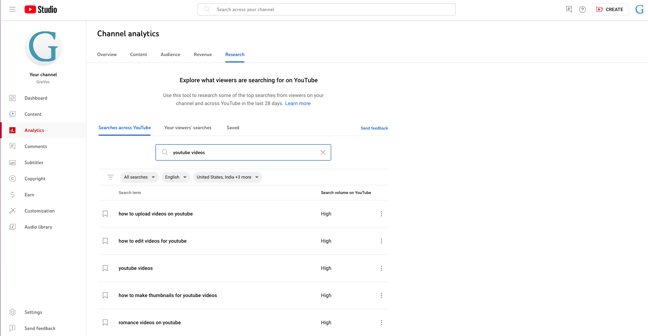Open the help question mark icon
This screenshot has width=648, height=336.
[582, 9]
